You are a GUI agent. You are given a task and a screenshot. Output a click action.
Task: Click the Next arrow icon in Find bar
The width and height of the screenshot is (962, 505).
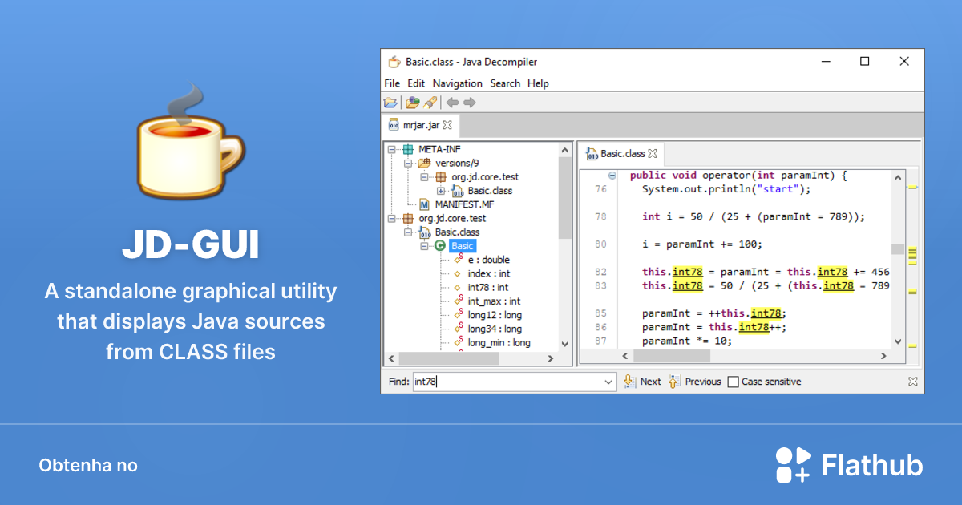click(630, 381)
